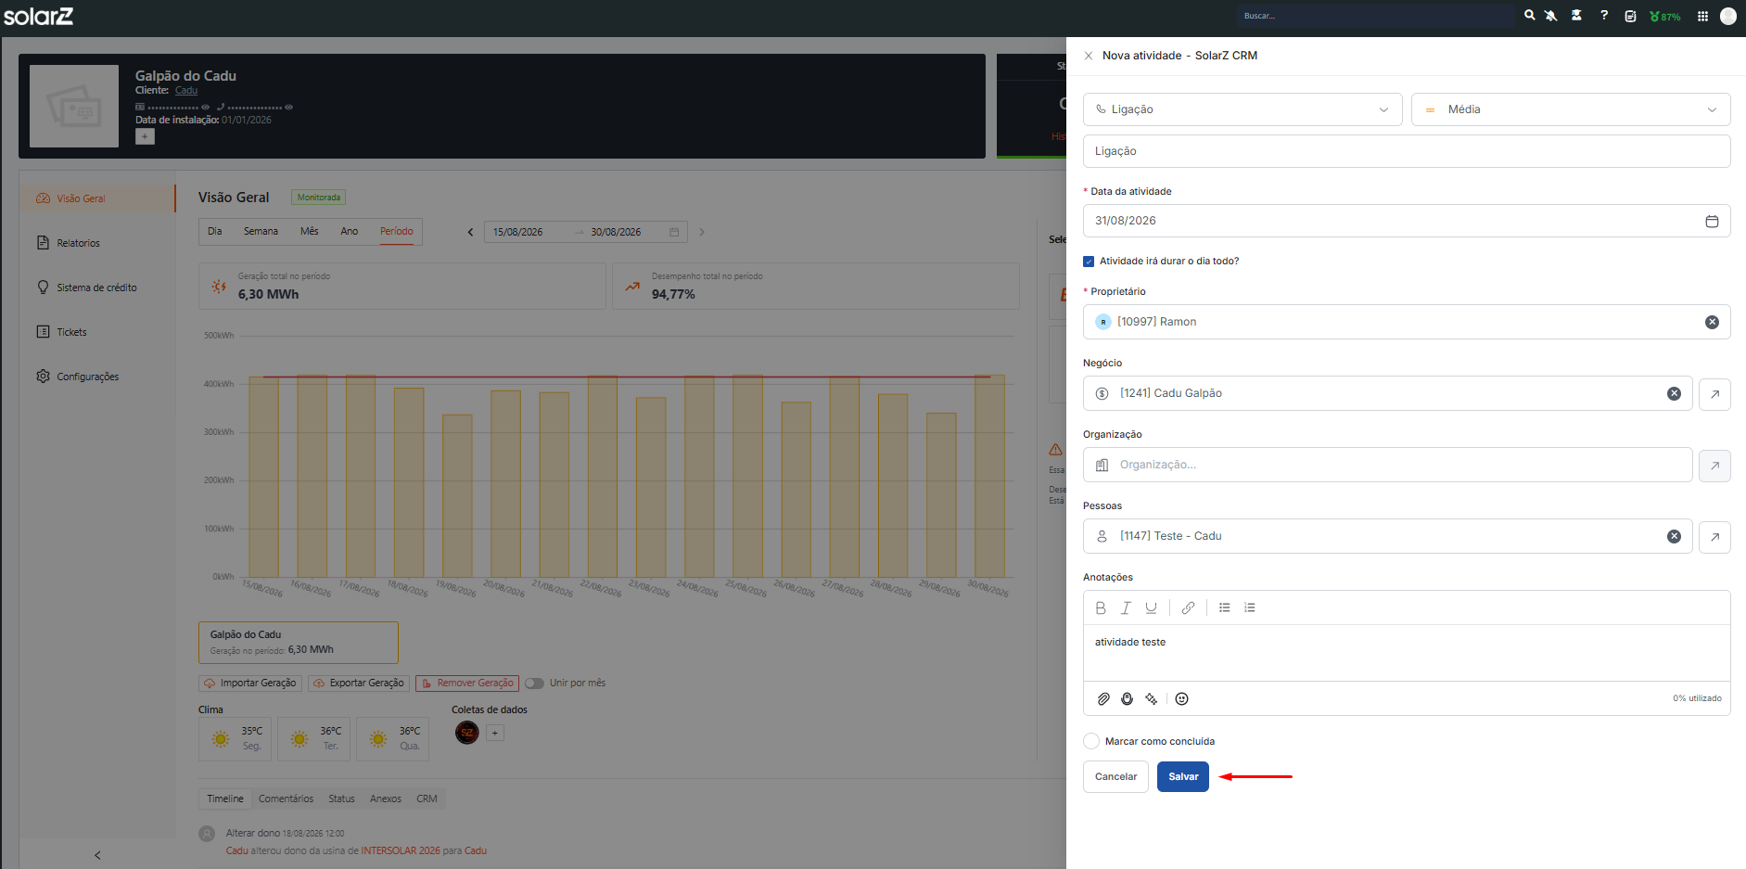1746x869 pixels.
Task: Open Relatorios in the sidebar
Action: point(97,243)
